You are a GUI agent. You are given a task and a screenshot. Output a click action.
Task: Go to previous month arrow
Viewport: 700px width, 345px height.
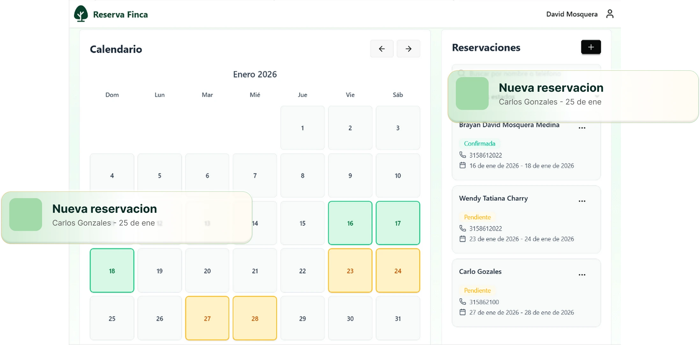pos(382,49)
